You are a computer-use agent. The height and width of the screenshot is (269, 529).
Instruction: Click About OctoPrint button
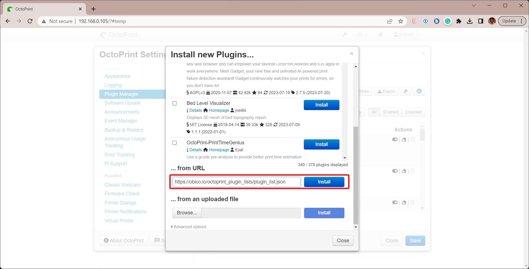click(x=124, y=241)
